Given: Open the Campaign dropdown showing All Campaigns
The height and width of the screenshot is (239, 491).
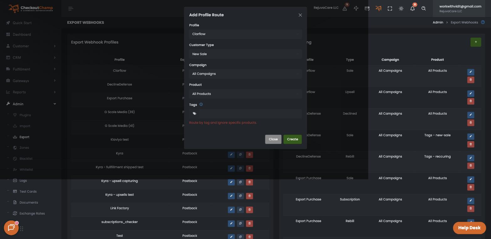Looking at the screenshot, I should click(x=246, y=74).
